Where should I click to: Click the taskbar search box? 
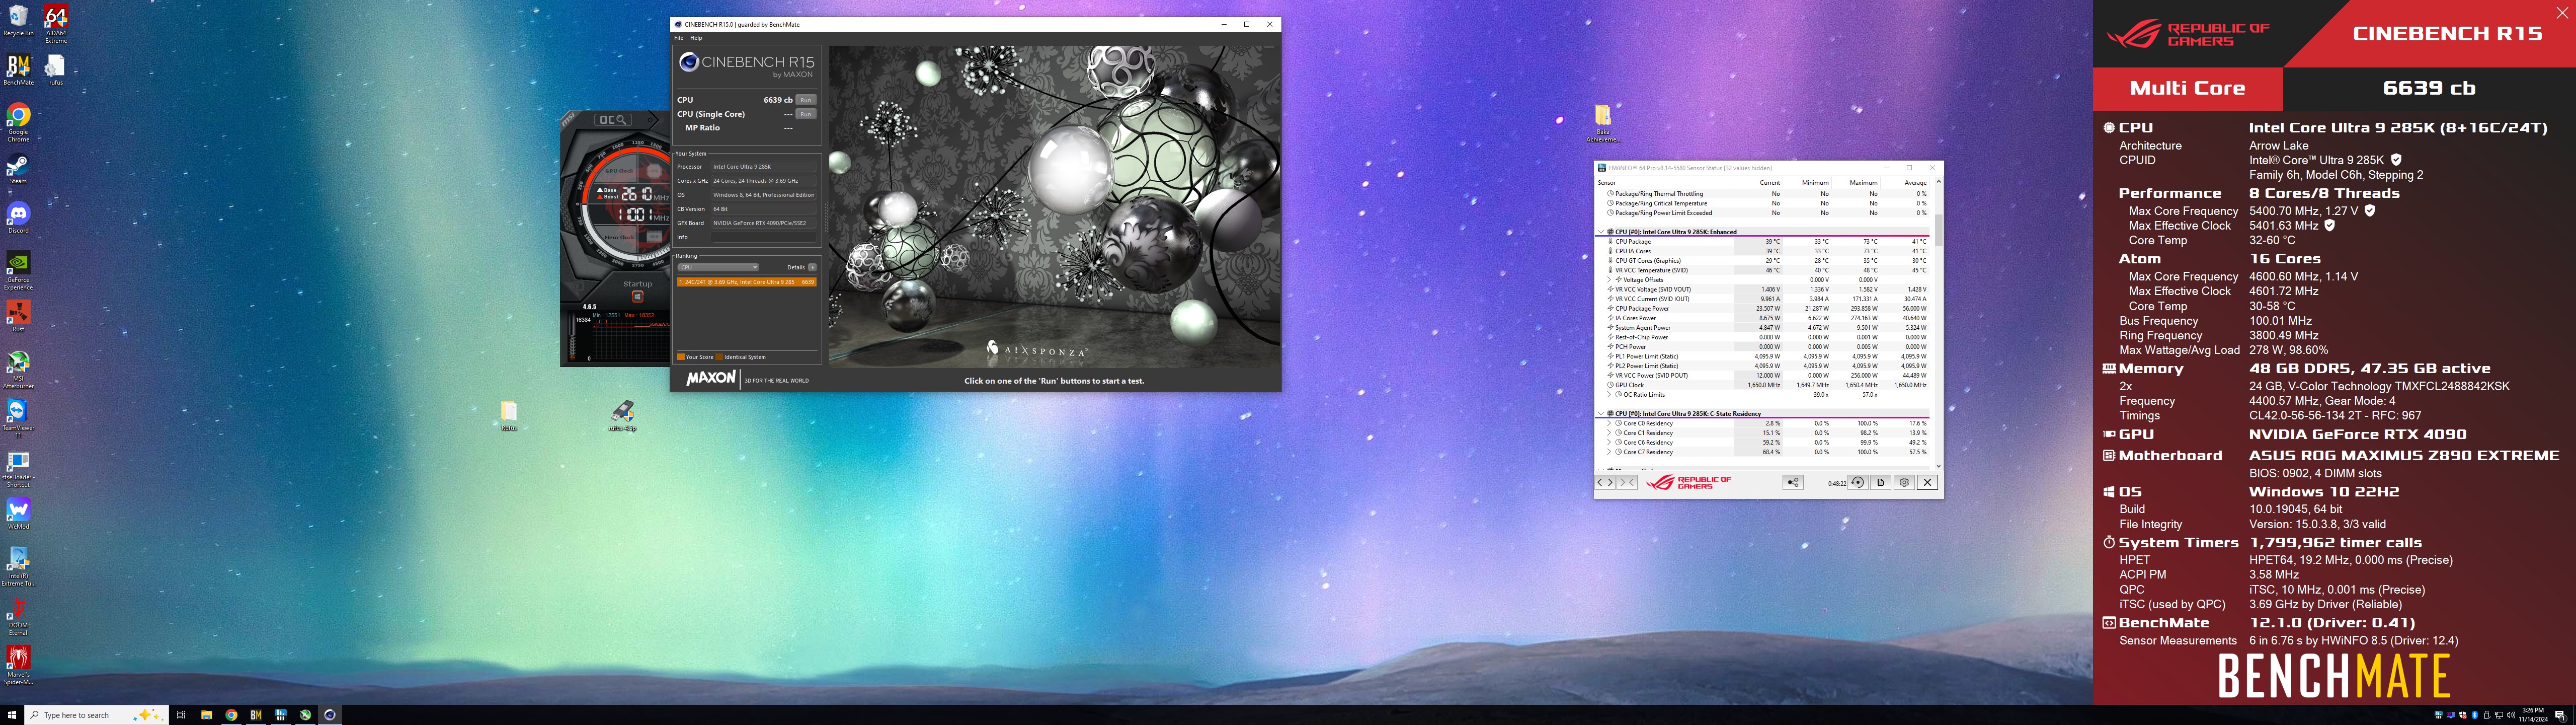click(x=96, y=715)
